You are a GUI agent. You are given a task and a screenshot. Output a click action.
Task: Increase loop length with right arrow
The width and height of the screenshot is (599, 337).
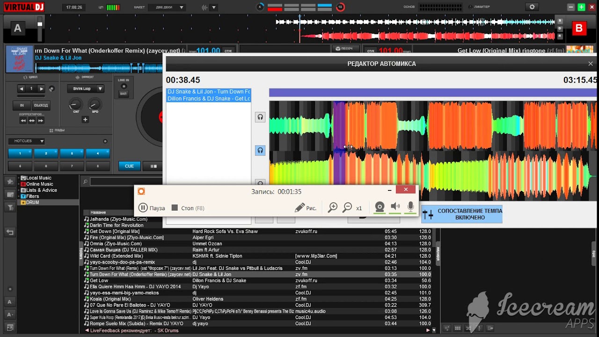coord(42,88)
